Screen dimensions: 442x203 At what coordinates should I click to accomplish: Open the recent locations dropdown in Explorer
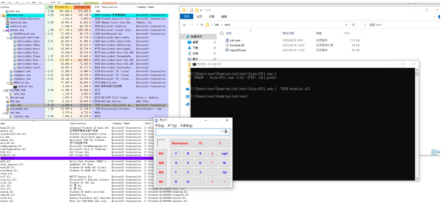tap(197, 25)
